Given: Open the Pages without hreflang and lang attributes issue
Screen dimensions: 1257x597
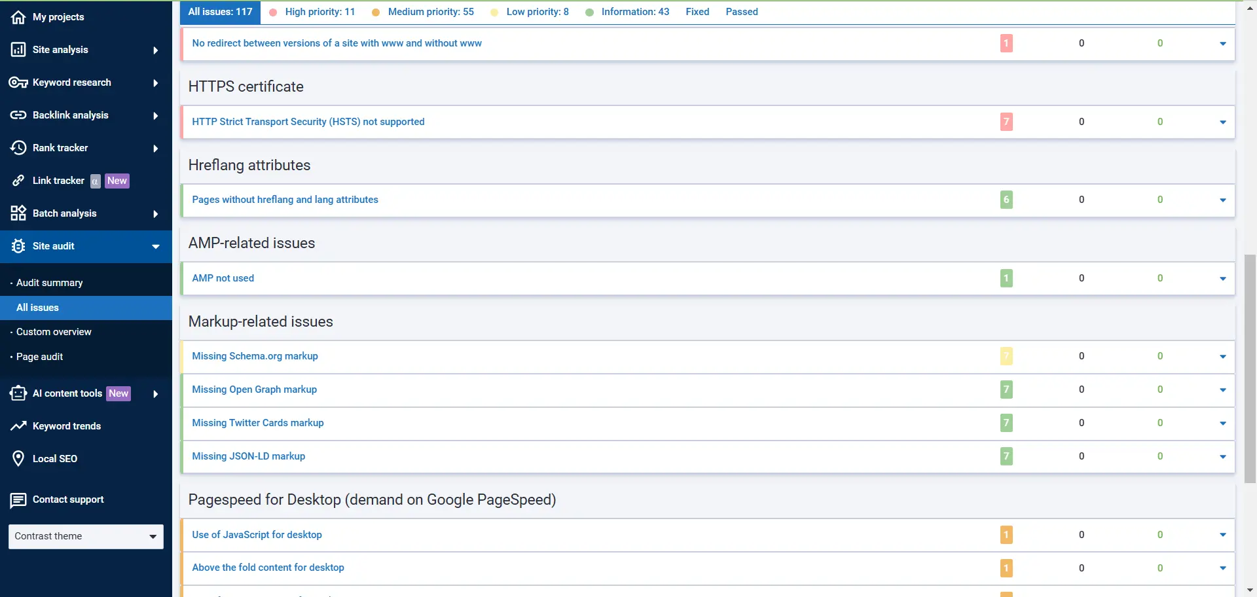Looking at the screenshot, I should point(285,200).
